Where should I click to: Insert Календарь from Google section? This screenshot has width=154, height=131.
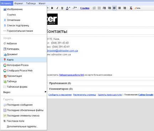point(23,49)
